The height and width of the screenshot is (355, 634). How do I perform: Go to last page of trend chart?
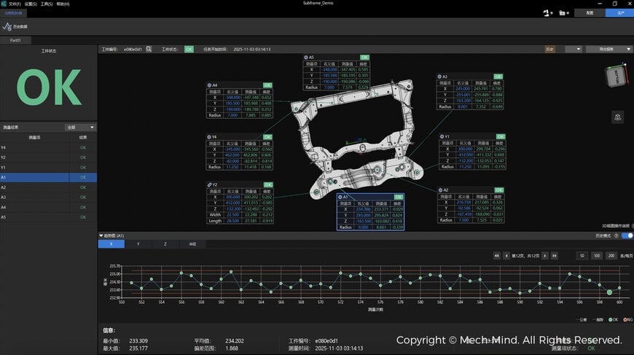[555, 256]
